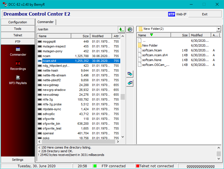
Task: Click remote list scroll down arrow
Action: [x=123, y=137]
